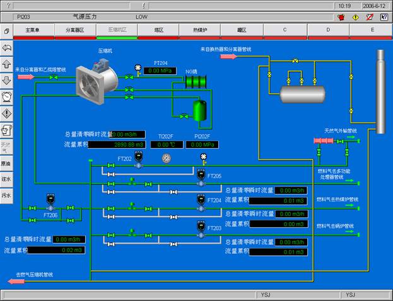Open the D tab

pos(328,30)
